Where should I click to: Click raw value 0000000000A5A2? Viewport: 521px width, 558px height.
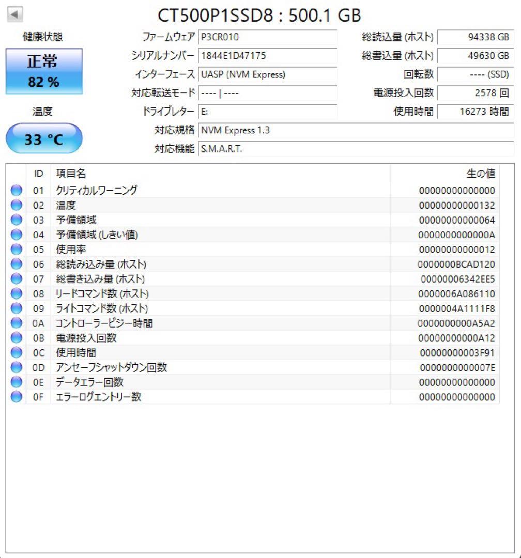pyautogui.click(x=456, y=323)
